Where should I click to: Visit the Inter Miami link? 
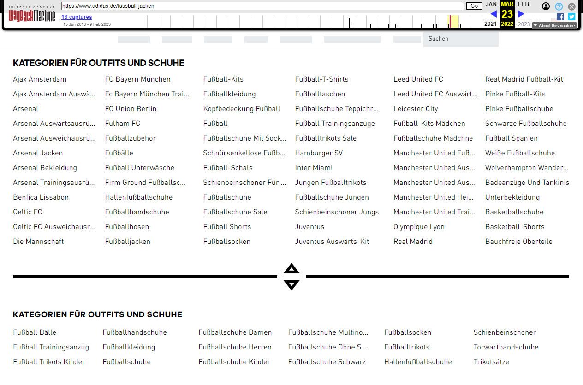click(x=314, y=168)
